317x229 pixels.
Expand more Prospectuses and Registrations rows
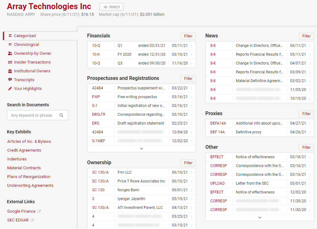[142, 149]
